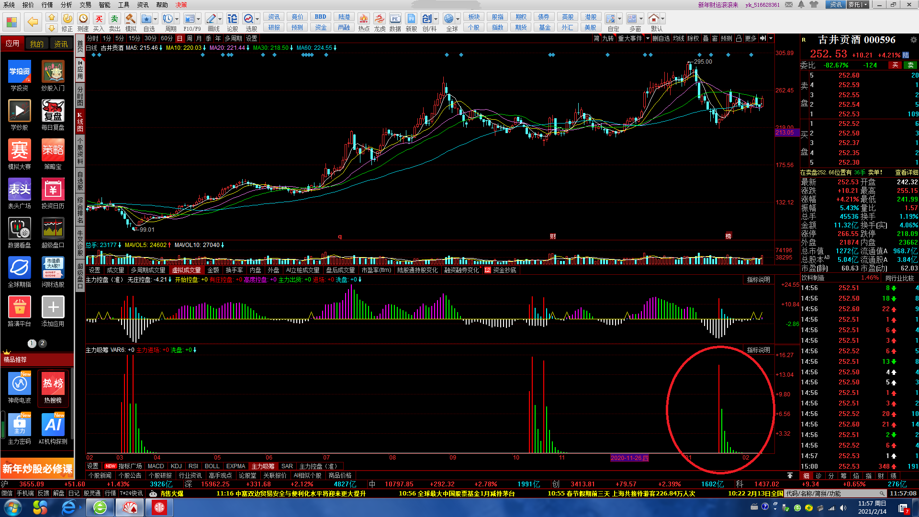Launch the 每日复盘 app icon in sidebar
Viewport: 919px width, 517px height.
point(53,111)
